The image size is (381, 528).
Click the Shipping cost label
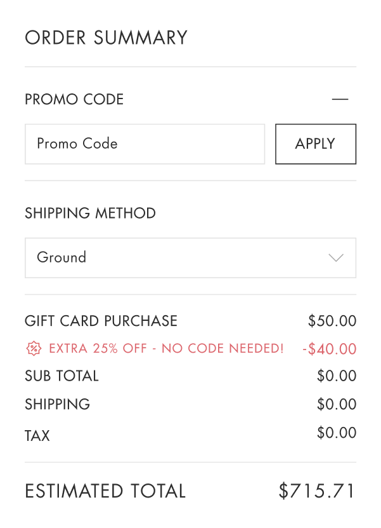coord(57,404)
